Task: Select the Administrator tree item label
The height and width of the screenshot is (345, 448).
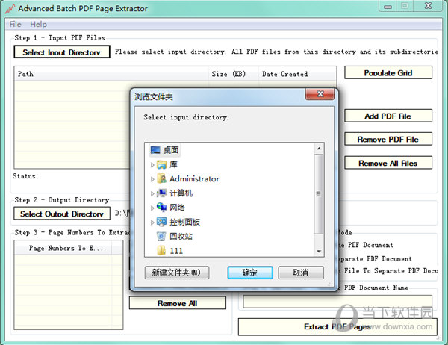Action: 194,179
